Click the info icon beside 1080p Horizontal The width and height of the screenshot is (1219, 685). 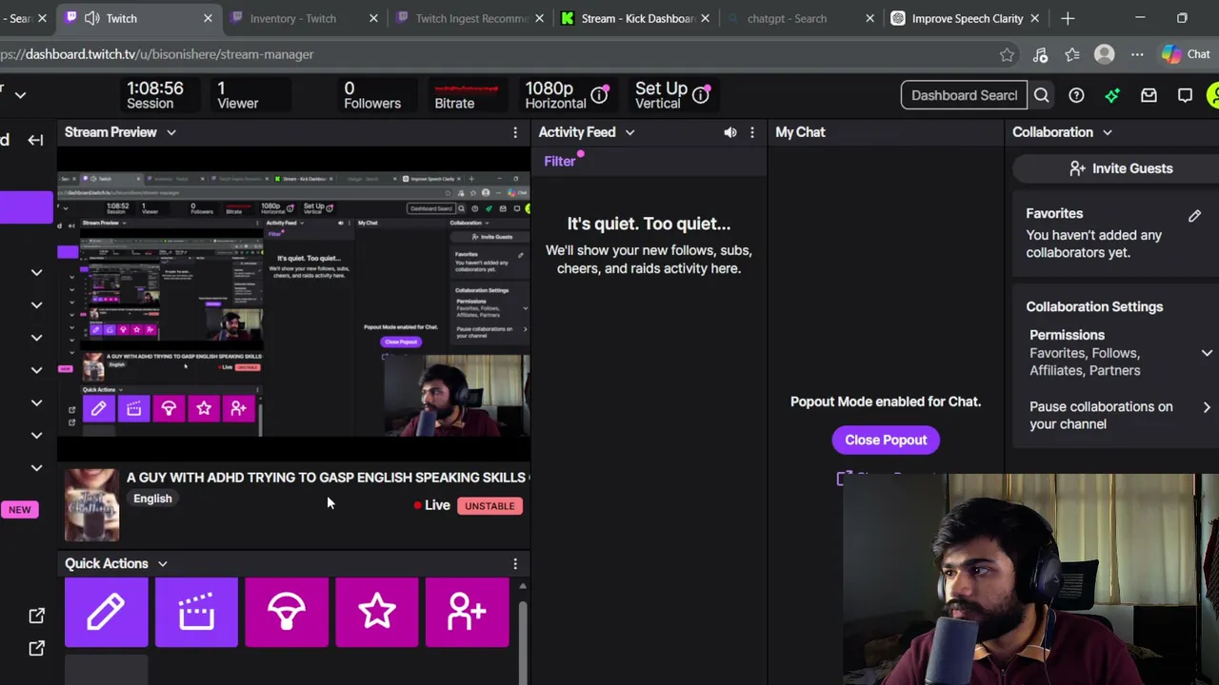pyautogui.click(x=599, y=94)
